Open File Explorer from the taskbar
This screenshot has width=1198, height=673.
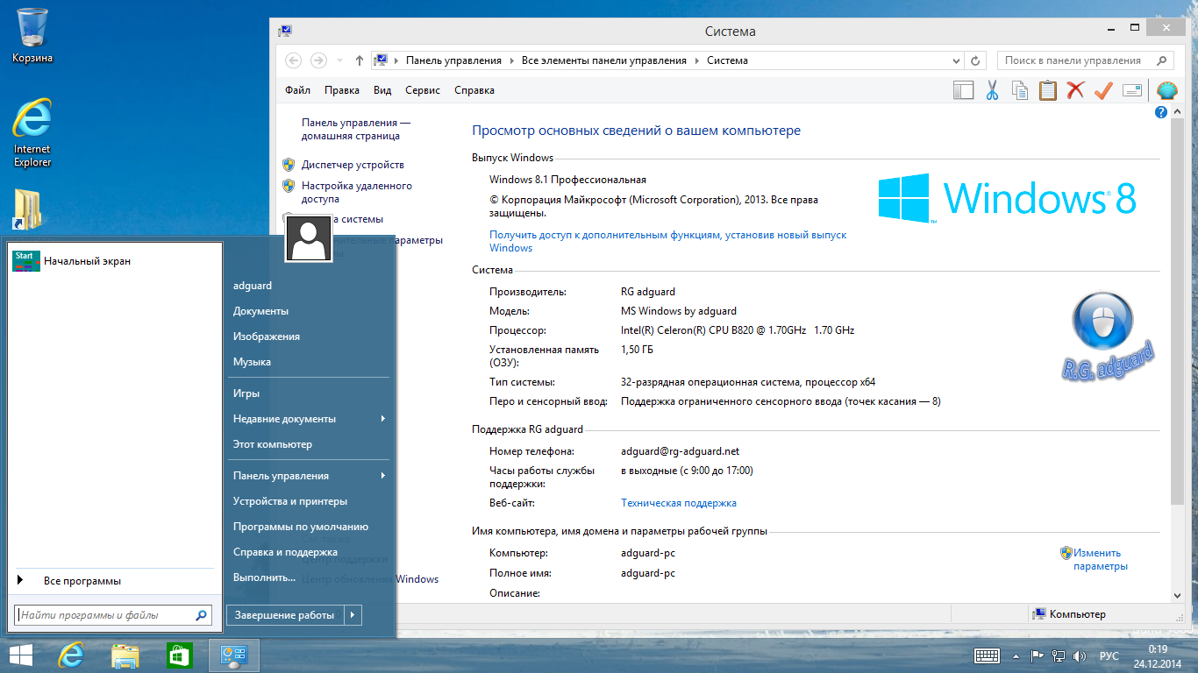125,655
